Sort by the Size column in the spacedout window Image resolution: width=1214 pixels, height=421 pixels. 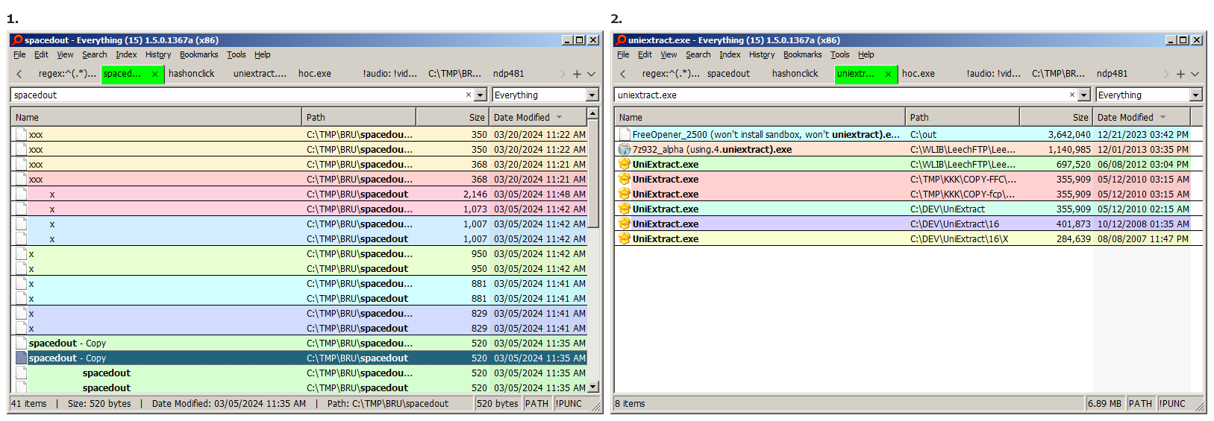[452, 117]
